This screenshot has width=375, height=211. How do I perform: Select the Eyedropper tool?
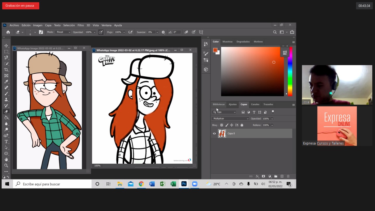tap(6, 82)
